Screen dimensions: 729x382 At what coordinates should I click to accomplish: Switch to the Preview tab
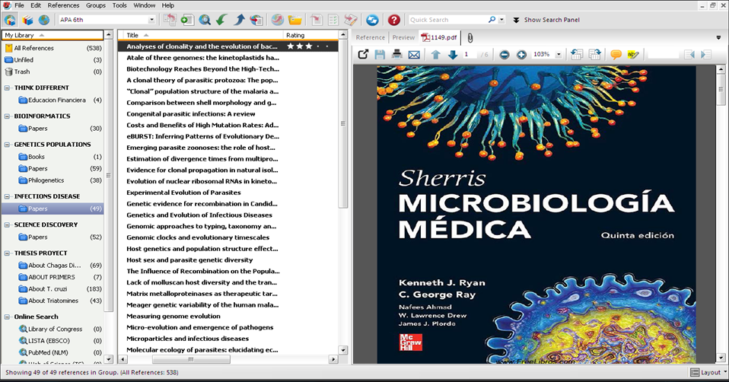point(403,37)
